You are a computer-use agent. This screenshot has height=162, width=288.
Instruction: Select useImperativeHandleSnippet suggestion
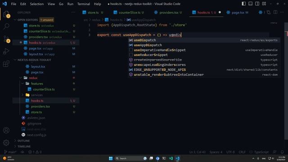204,50
